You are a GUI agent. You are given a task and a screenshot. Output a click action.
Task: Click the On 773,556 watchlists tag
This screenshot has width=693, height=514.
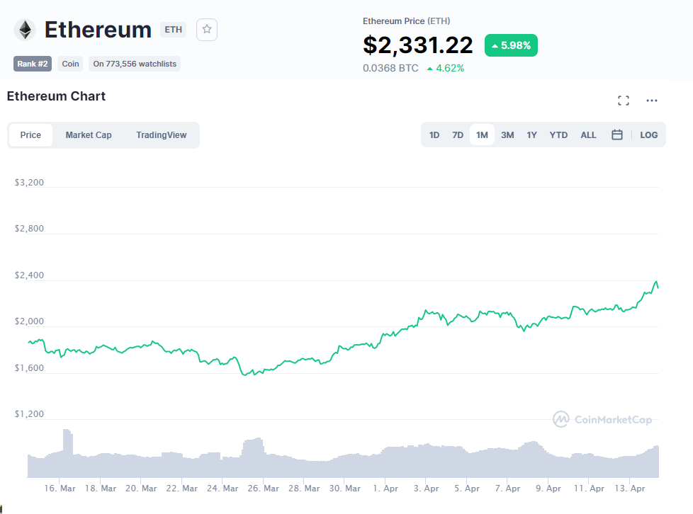pyautogui.click(x=135, y=64)
